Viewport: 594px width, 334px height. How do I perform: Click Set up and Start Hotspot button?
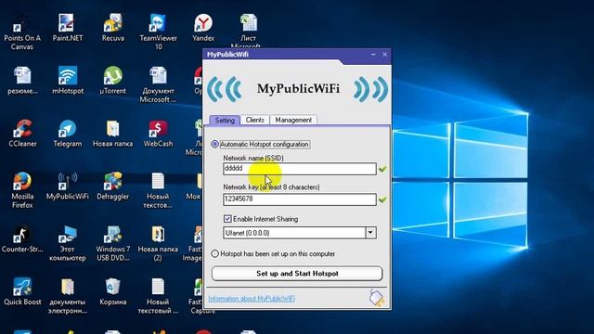pyautogui.click(x=297, y=274)
